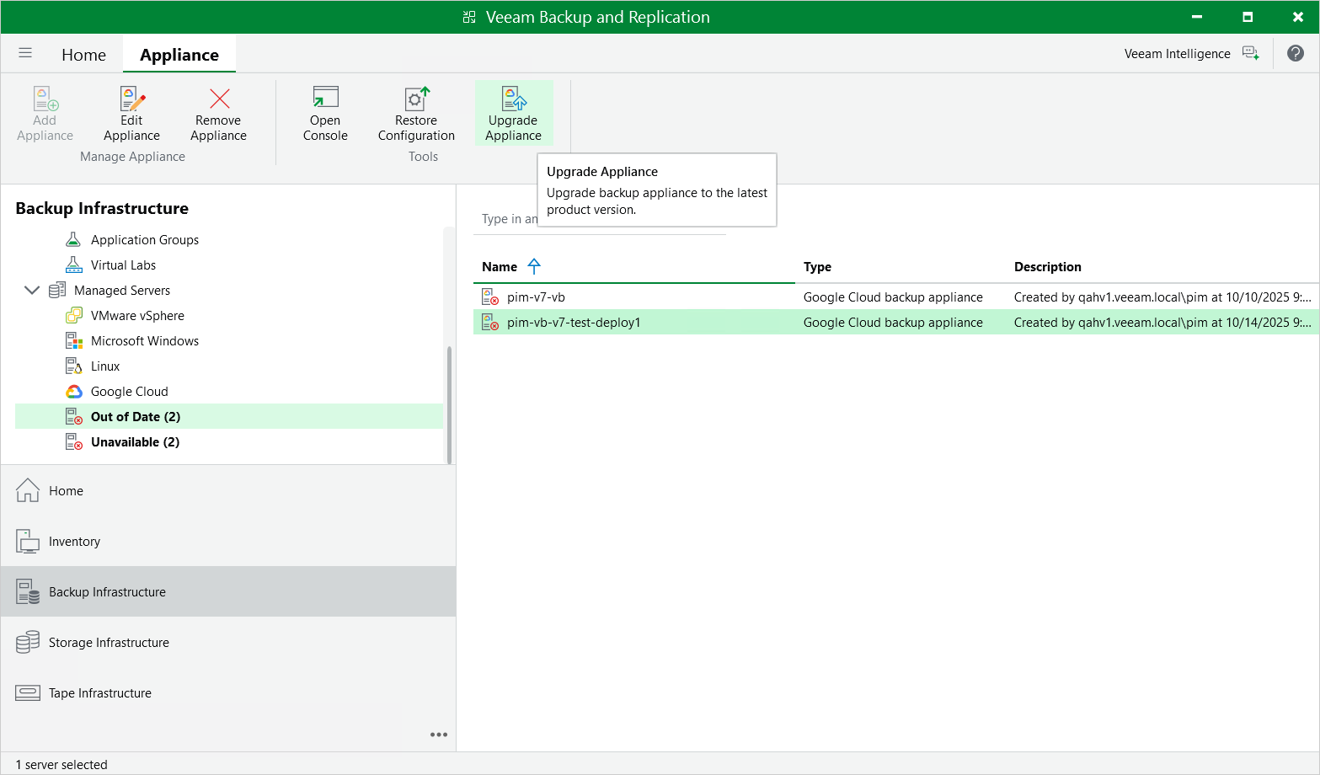Select VMware vSphere in the tree

click(x=137, y=315)
